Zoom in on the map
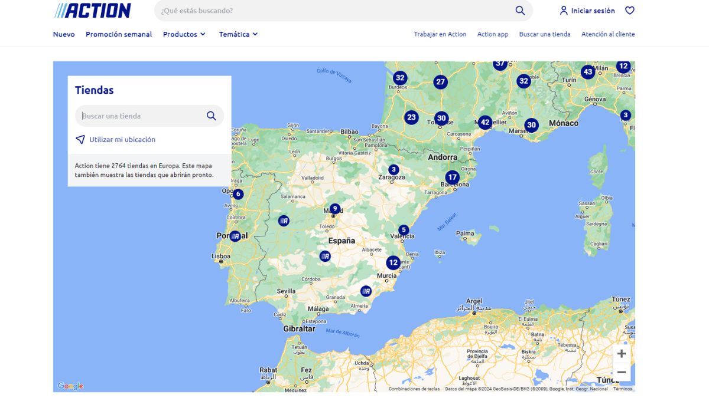Screen dimensions: 709x398 coord(622,354)
